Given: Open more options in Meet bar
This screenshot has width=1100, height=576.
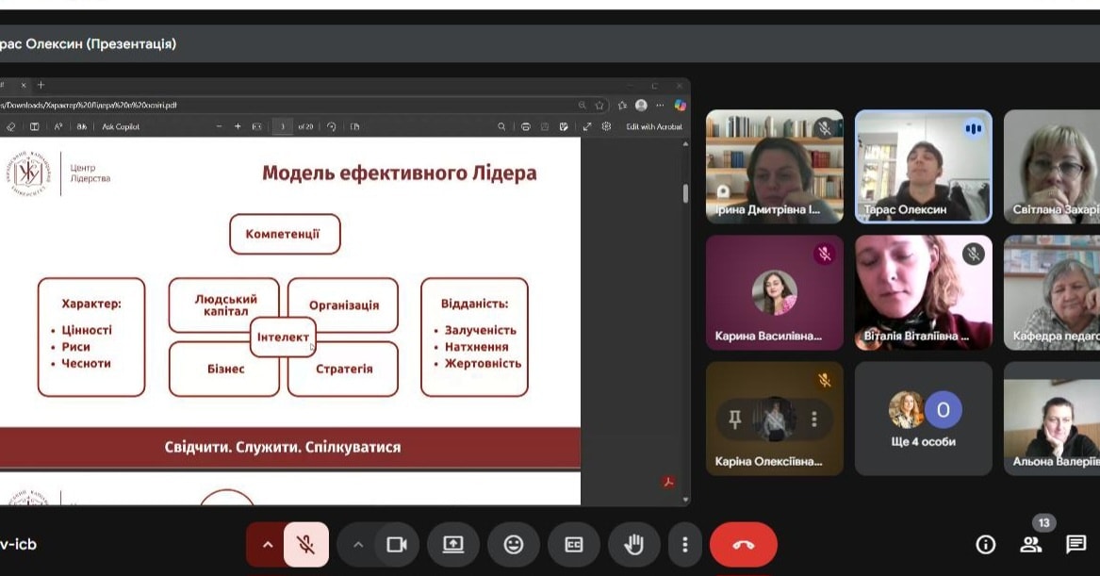Looking at the screenshot, I should pyautogui.click(x=684, y=545).
